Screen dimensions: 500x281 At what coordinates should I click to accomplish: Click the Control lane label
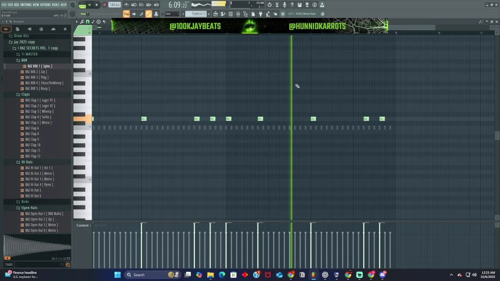pyautogui.click(x=82, y=225)
